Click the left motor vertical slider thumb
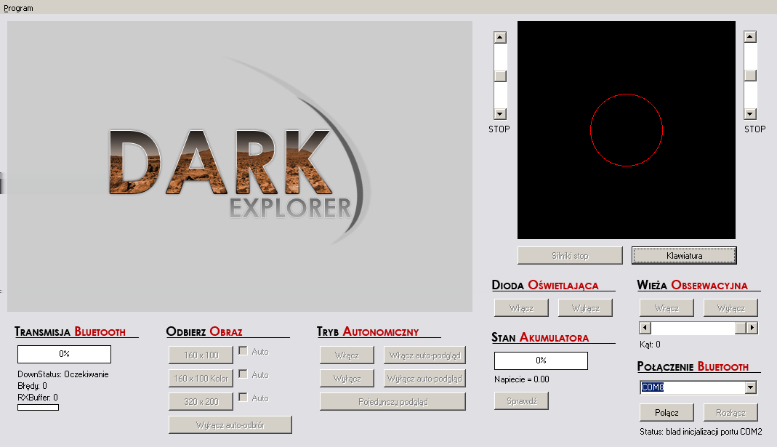 point(500,76)
